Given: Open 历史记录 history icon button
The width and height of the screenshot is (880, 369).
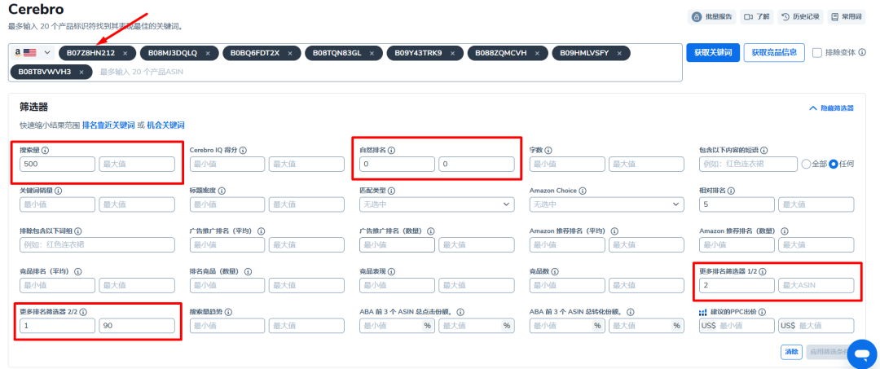Looking at the screenshot, I should click(799, 16).
